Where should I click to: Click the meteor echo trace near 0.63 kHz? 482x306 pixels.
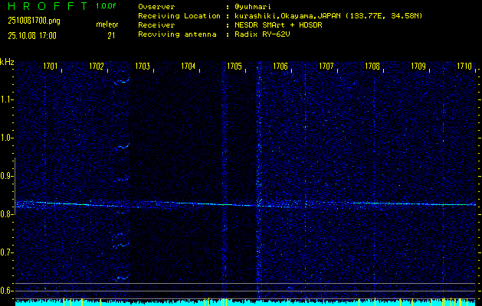pos(121,278)
